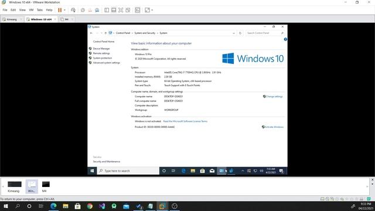Open the Tabs menu
Screen dimensions: 375x211
pyautogui.click(x=39, y=10)
